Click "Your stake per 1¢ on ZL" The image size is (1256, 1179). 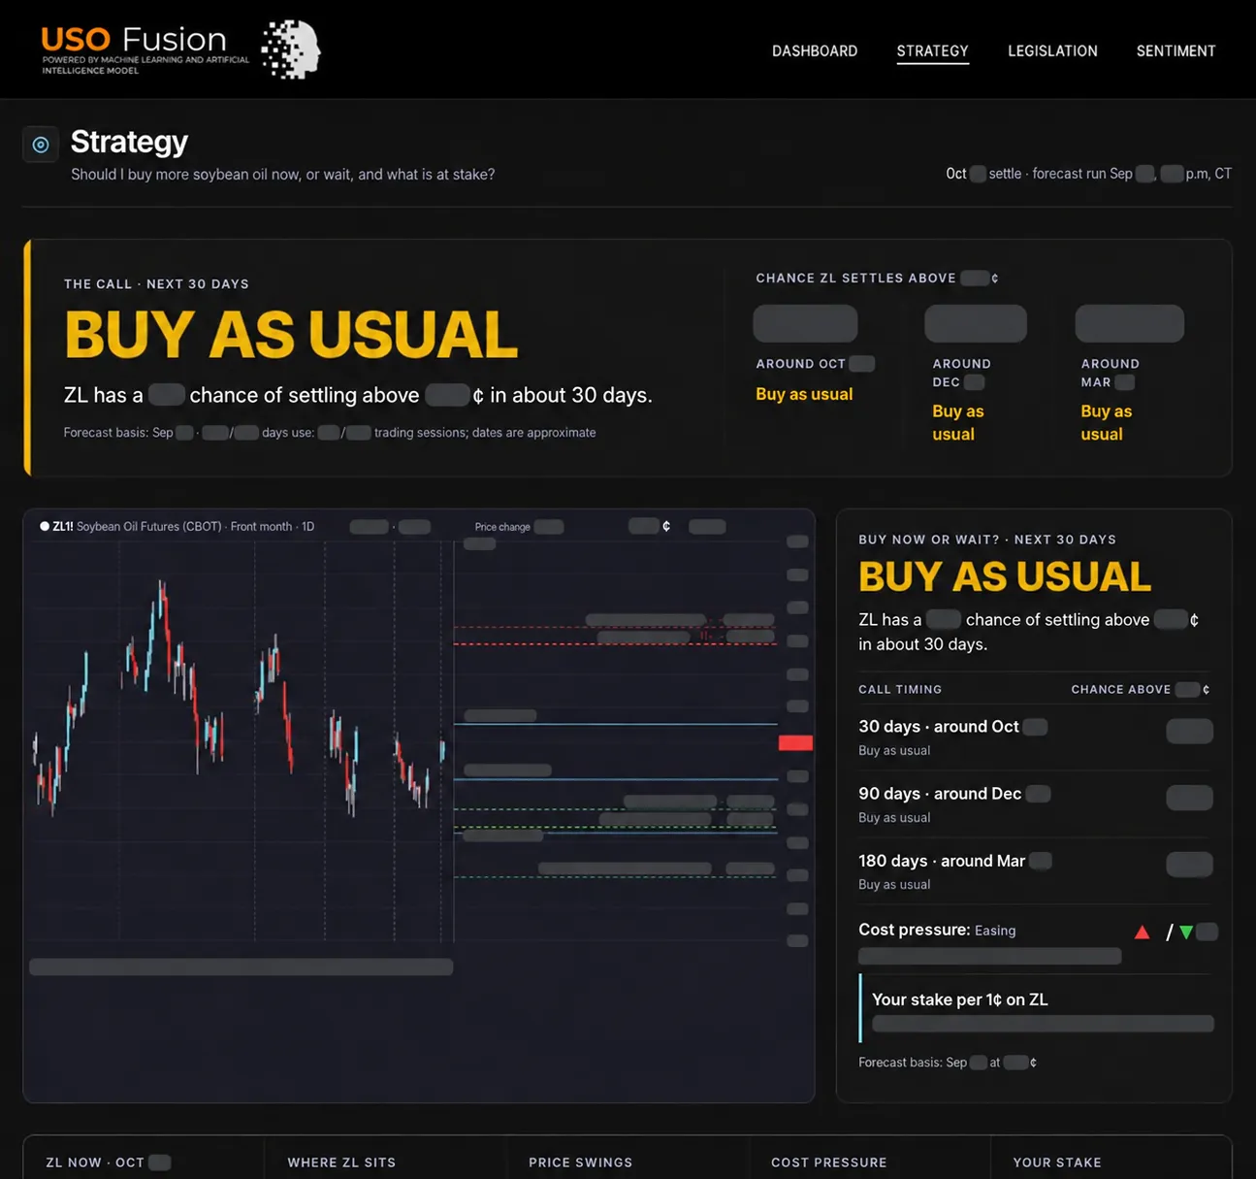(959, 999)
